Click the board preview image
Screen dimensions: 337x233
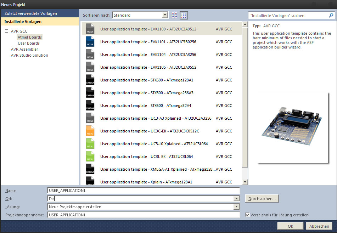click(x=292, y=127)
